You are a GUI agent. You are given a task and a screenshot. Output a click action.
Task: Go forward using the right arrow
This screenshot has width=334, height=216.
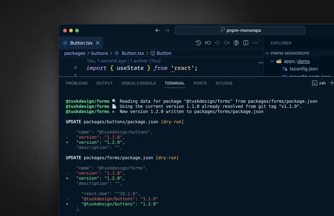click(167, 30)
